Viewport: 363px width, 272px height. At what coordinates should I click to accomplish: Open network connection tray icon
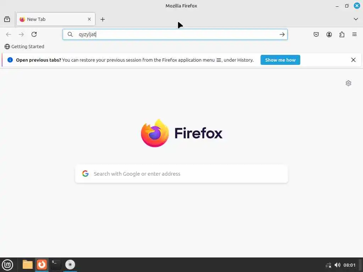(328, 265)
